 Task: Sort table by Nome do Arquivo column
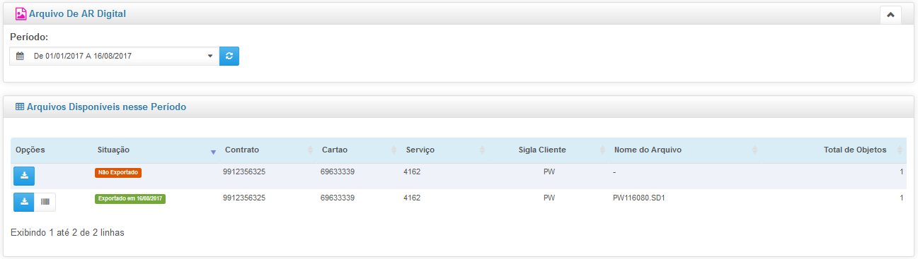[x=685, y=150]
